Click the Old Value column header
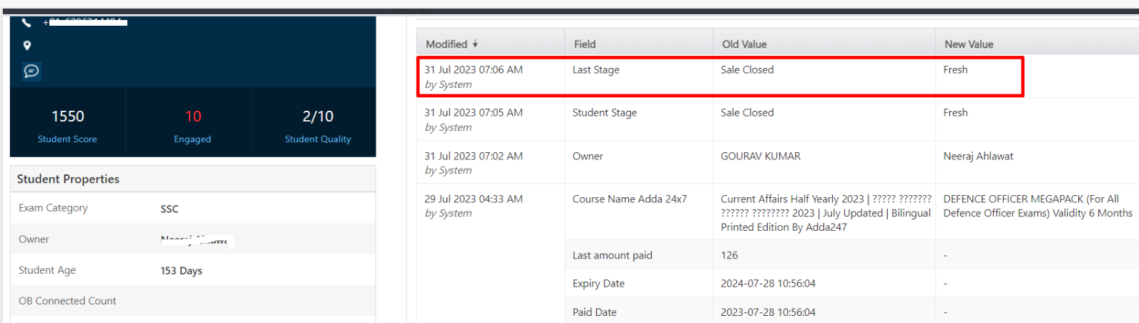Viewport: 1139px width, 323px height. click(744, 44)
